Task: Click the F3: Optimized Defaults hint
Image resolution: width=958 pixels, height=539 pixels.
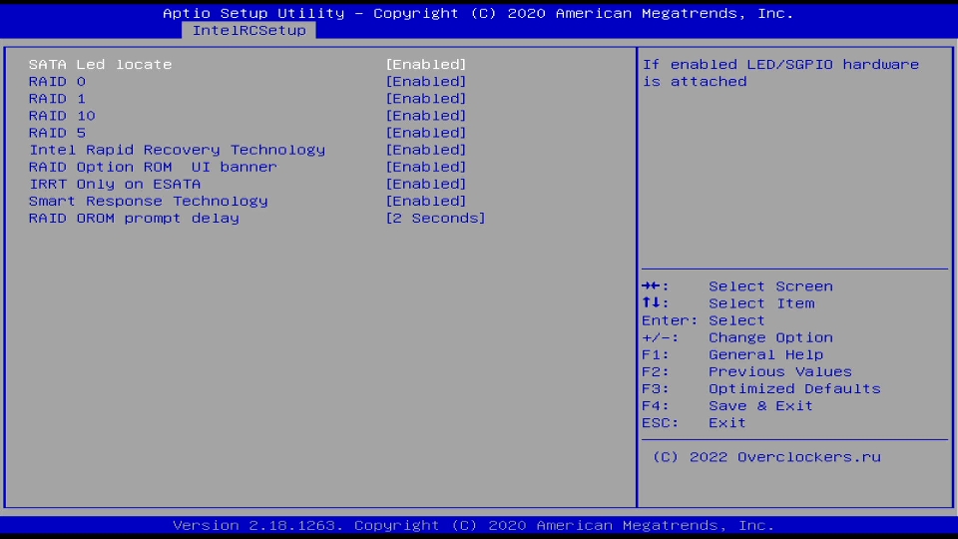Action: click(x=761, y=388)
